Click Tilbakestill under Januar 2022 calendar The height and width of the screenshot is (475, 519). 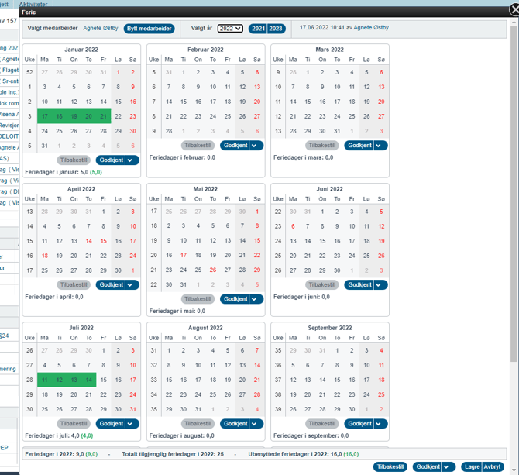click(x=73, y=160)
